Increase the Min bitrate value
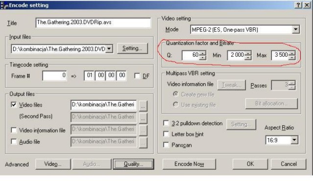This screenshot has height=181, width=313. point(248,53)
